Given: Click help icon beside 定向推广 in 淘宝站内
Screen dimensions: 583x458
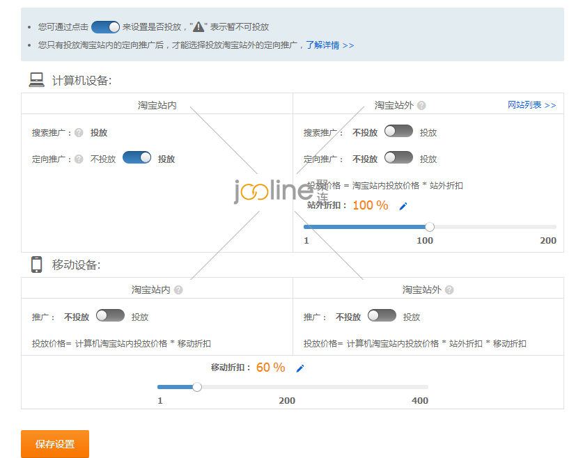Looking at the screenshot, I should click(x=79, y=159).
